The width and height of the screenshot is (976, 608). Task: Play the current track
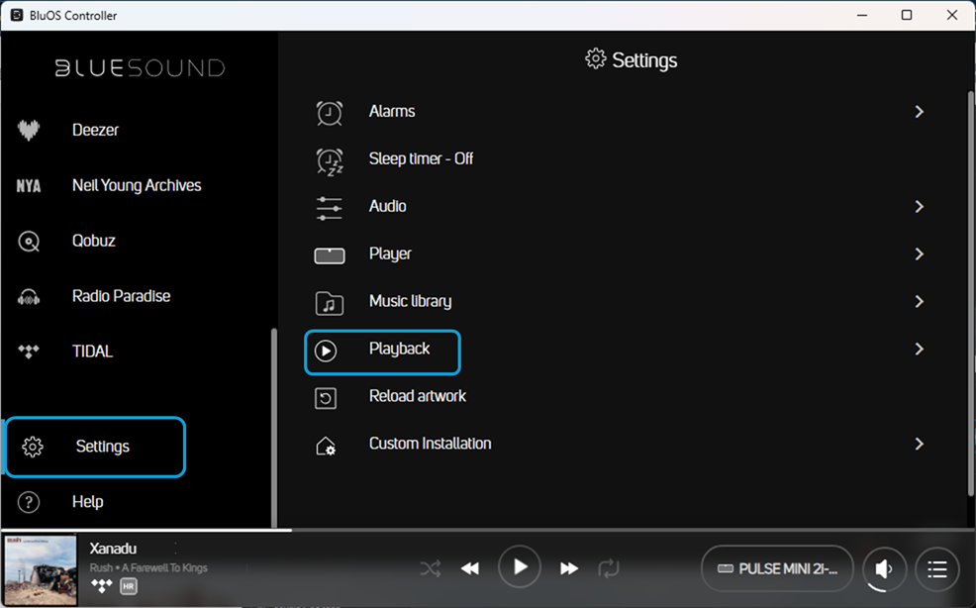(519, 566)
